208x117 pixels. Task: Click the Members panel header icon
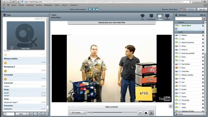click(176, 15)
